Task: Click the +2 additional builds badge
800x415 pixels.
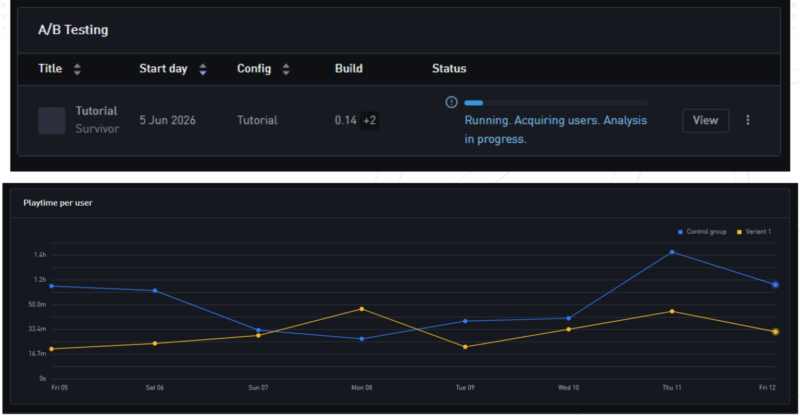Action: pyautogui.click(x=369, y=120)
